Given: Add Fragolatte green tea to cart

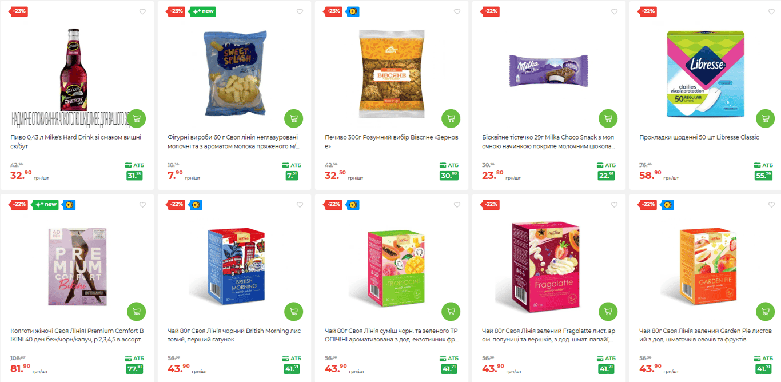Looking at the screenshot, I should point(608,312).
